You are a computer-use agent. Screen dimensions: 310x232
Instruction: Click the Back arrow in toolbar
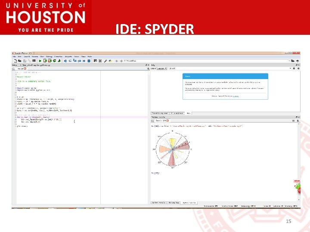point(117,61)
